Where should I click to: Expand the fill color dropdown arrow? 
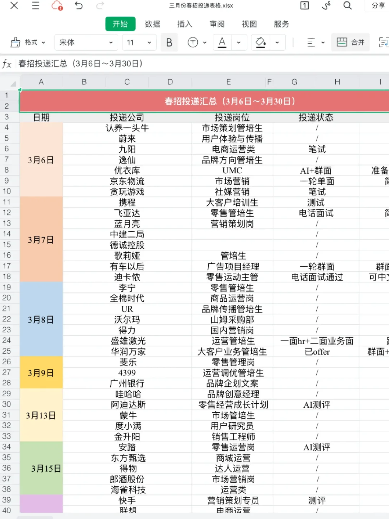[277, 43]
